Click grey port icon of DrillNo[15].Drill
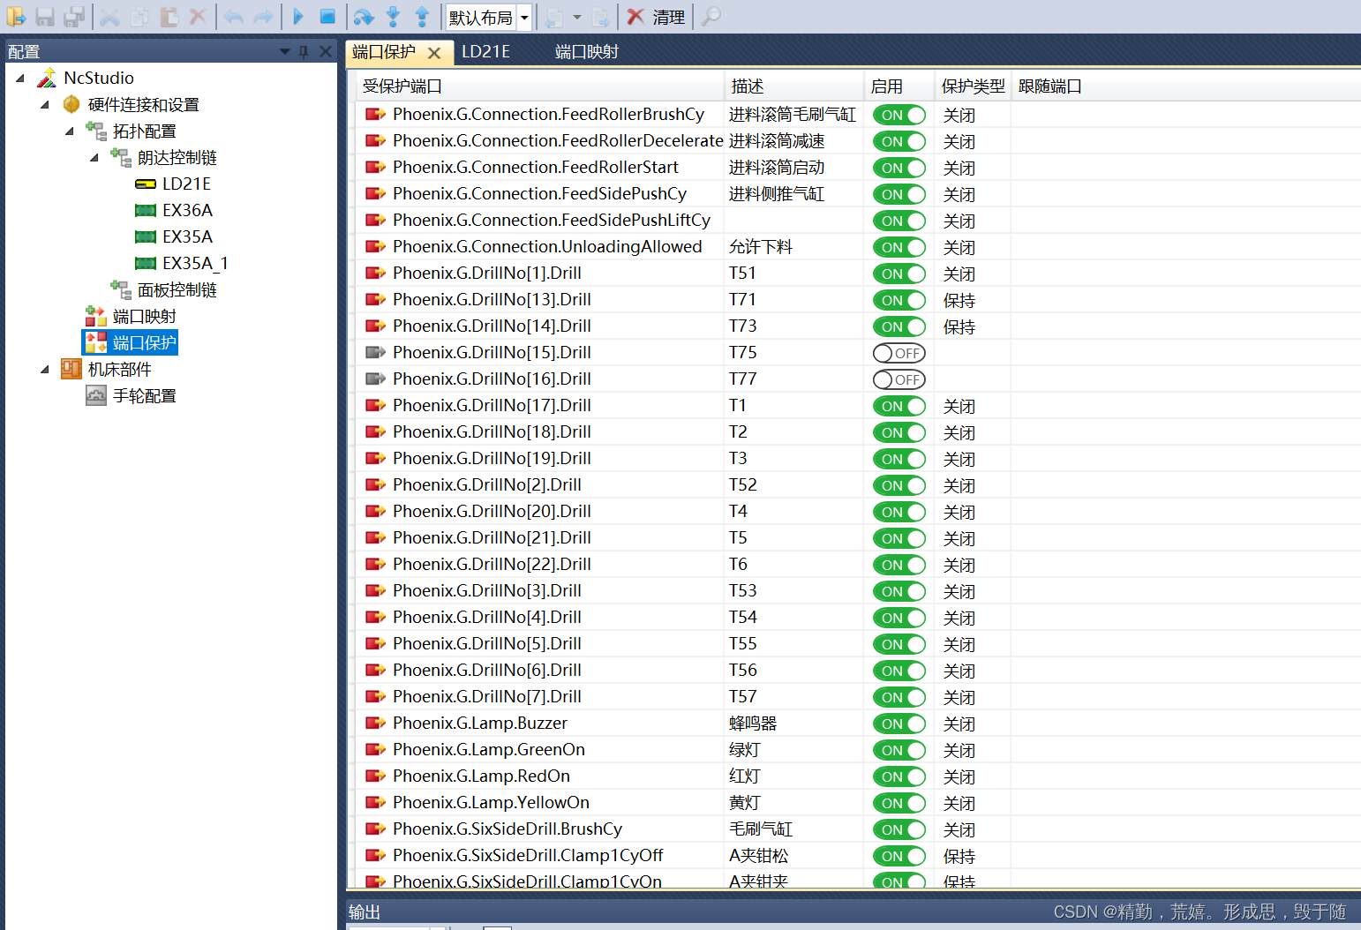Image resolution: width=1361 pixels, height=930 pixels. pos(375,352)
